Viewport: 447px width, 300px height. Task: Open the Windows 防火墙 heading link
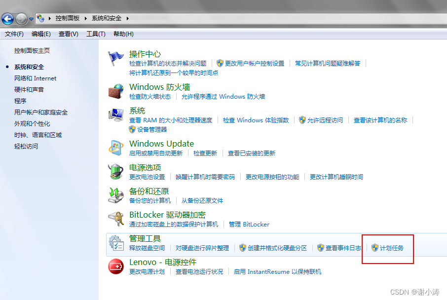160,87
